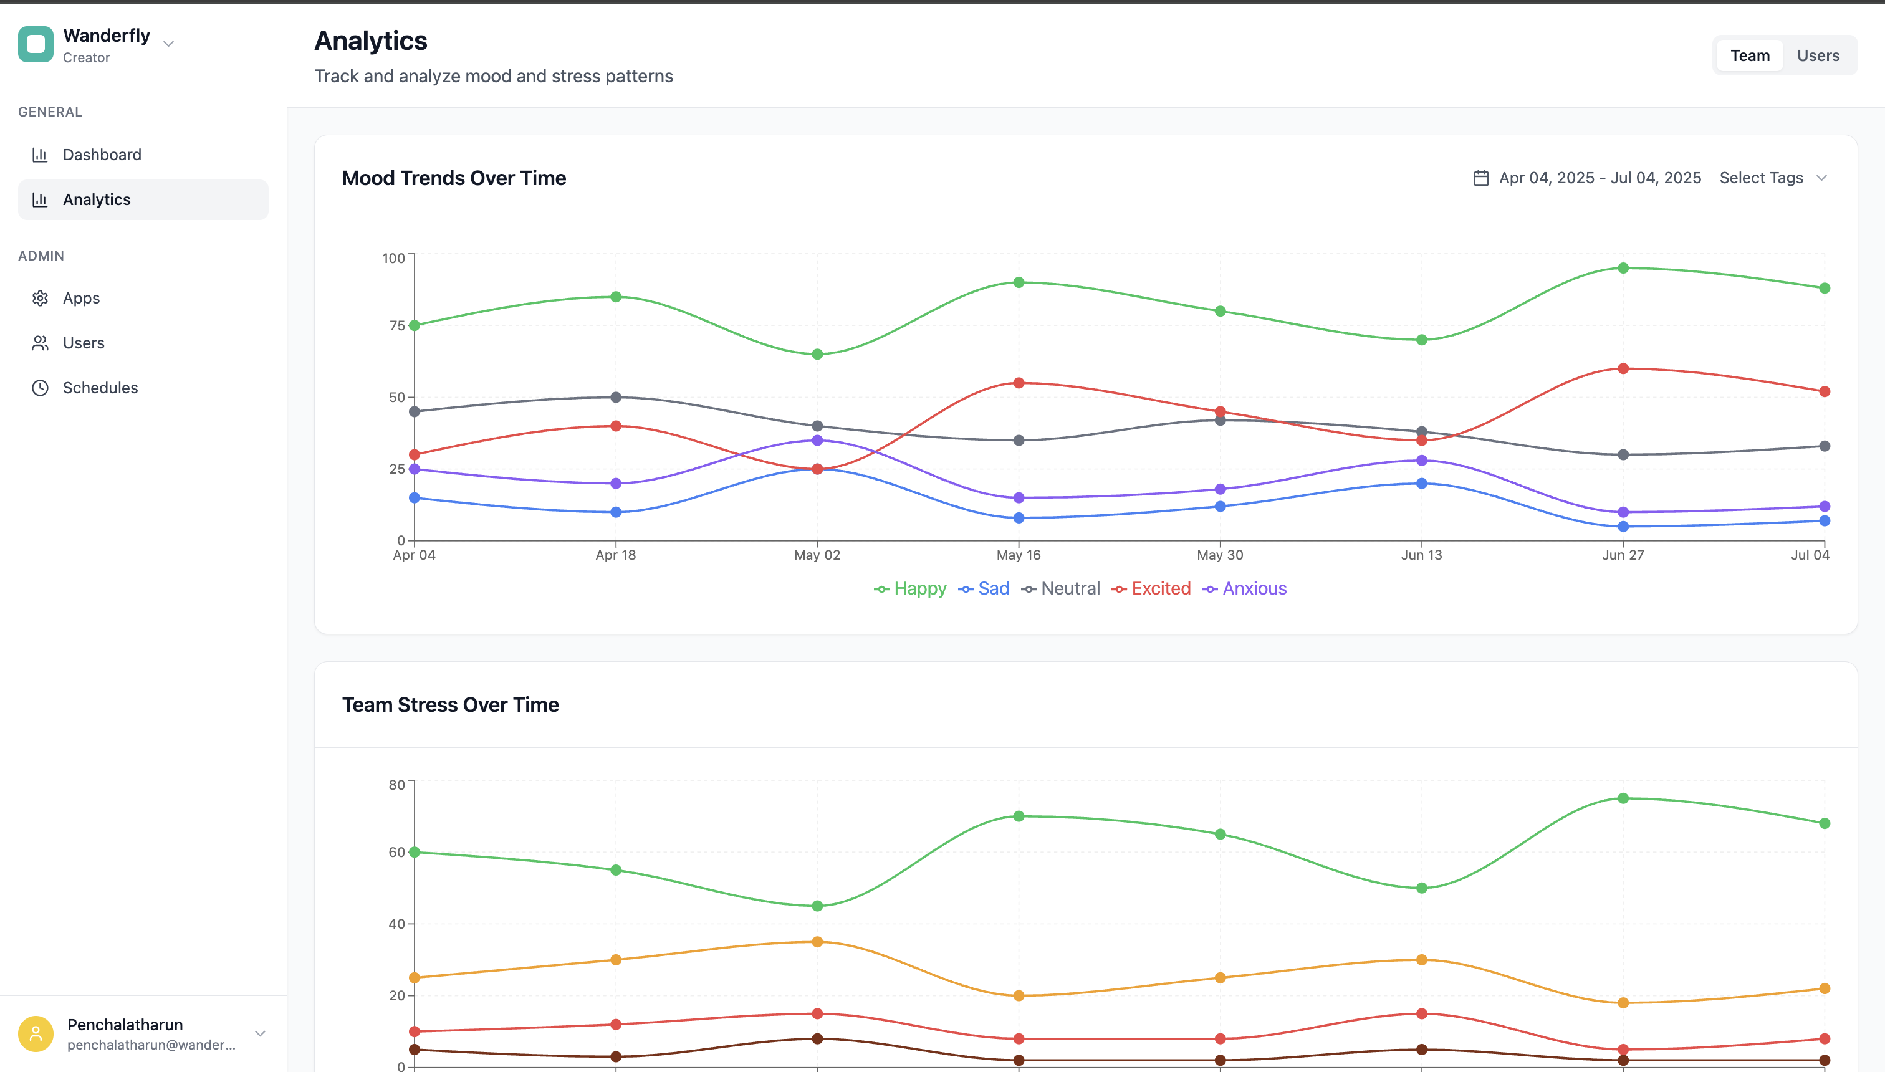Image resolution: width=1885 pixels, height=1072 pixels.
Task: Click the penchalatharun email link
Action: coord(153,1045)
